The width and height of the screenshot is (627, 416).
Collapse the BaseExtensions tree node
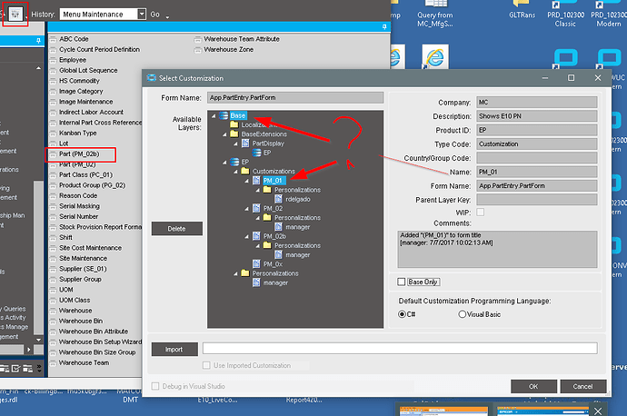(x=224, y=134)
